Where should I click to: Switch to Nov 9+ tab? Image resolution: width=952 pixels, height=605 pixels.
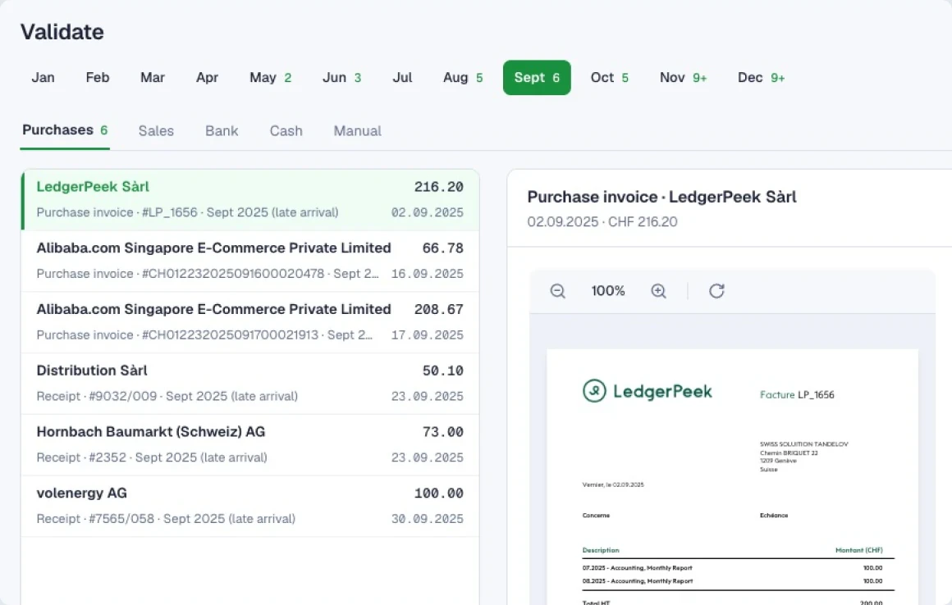[x=684, y=78]
